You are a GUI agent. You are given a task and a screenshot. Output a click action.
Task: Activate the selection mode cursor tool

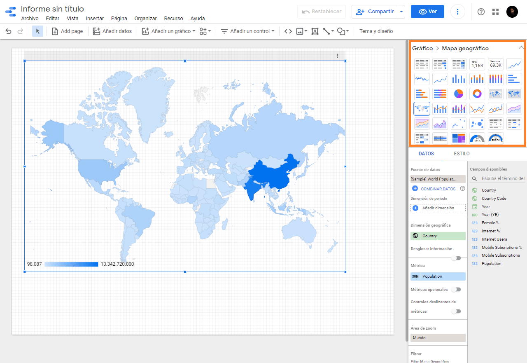[x=37, y=31]
